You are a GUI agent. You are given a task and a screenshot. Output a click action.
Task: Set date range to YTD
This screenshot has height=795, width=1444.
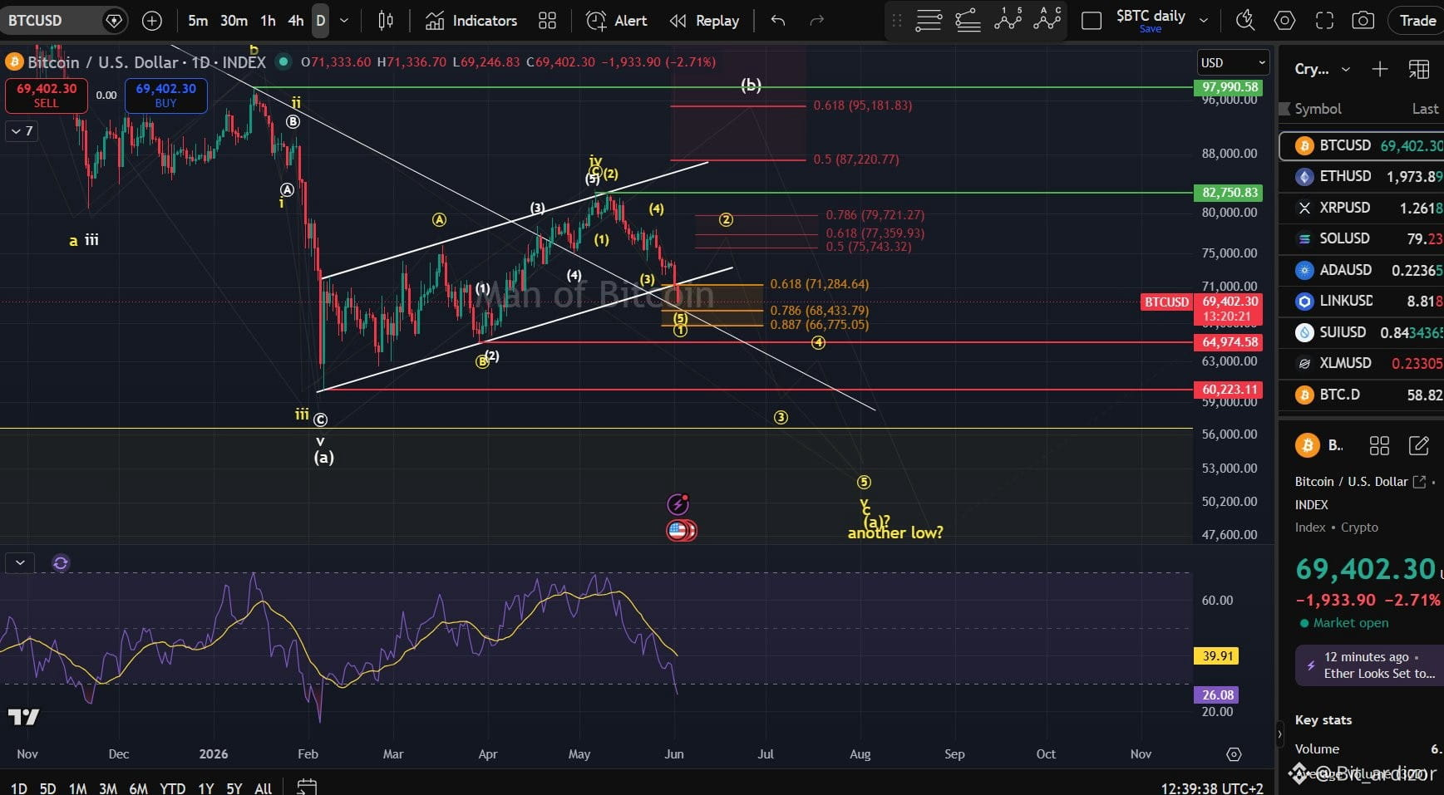(173, 788)
